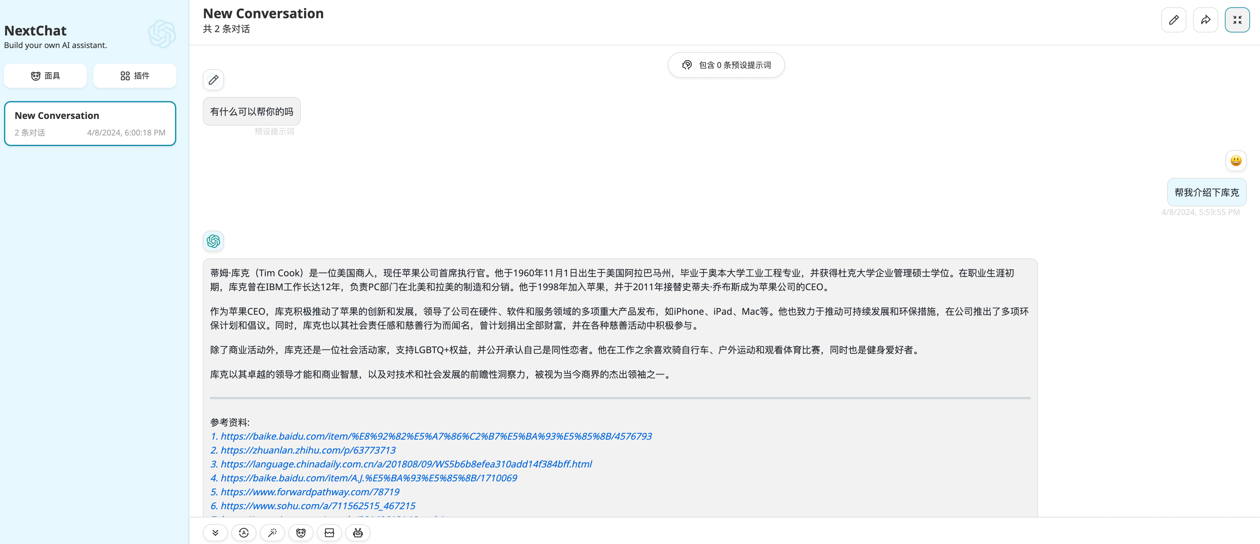Screen dimensions: 1260x544
Task: Open the share conversation icon
Action: coord(1205,20)
